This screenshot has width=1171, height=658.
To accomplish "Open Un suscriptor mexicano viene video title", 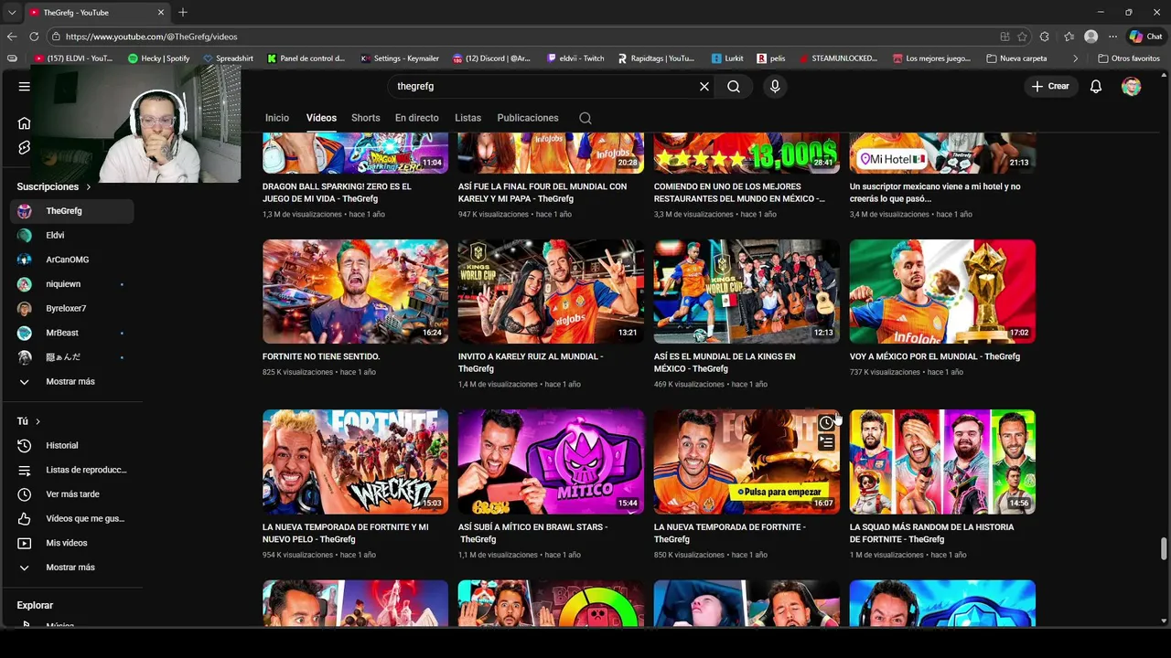I will tap(935, 192).
